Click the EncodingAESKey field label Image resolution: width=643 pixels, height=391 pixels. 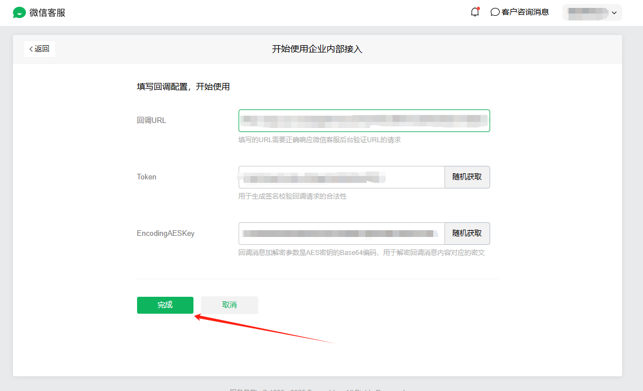point(165,234)
